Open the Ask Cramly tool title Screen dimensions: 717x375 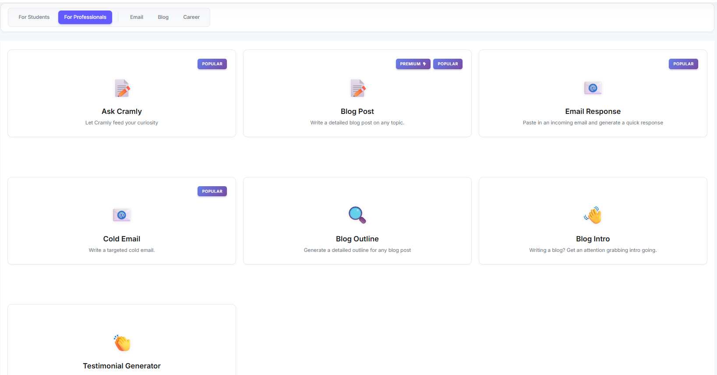pyautogui.click(x=122, y=111)
